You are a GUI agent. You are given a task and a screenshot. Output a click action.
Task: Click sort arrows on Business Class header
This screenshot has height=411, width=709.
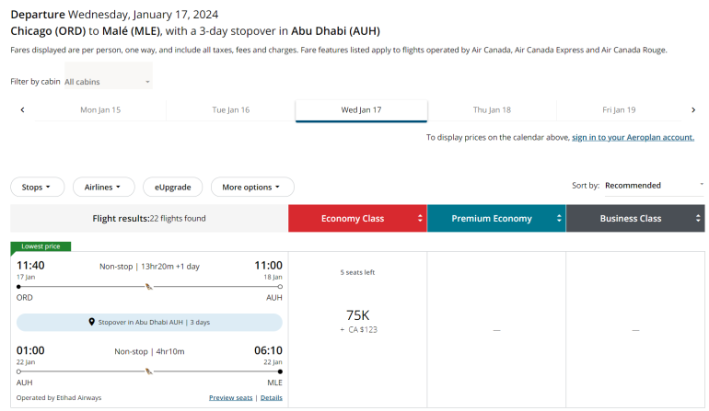(698, 219)
